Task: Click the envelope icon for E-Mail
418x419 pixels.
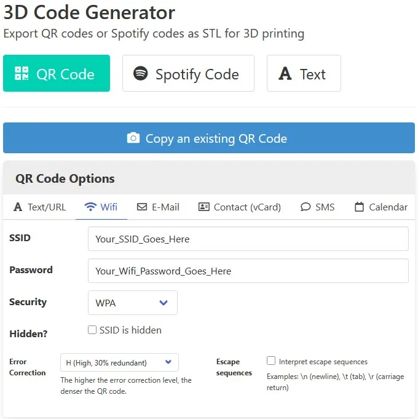Action: (x=142, y=207)
